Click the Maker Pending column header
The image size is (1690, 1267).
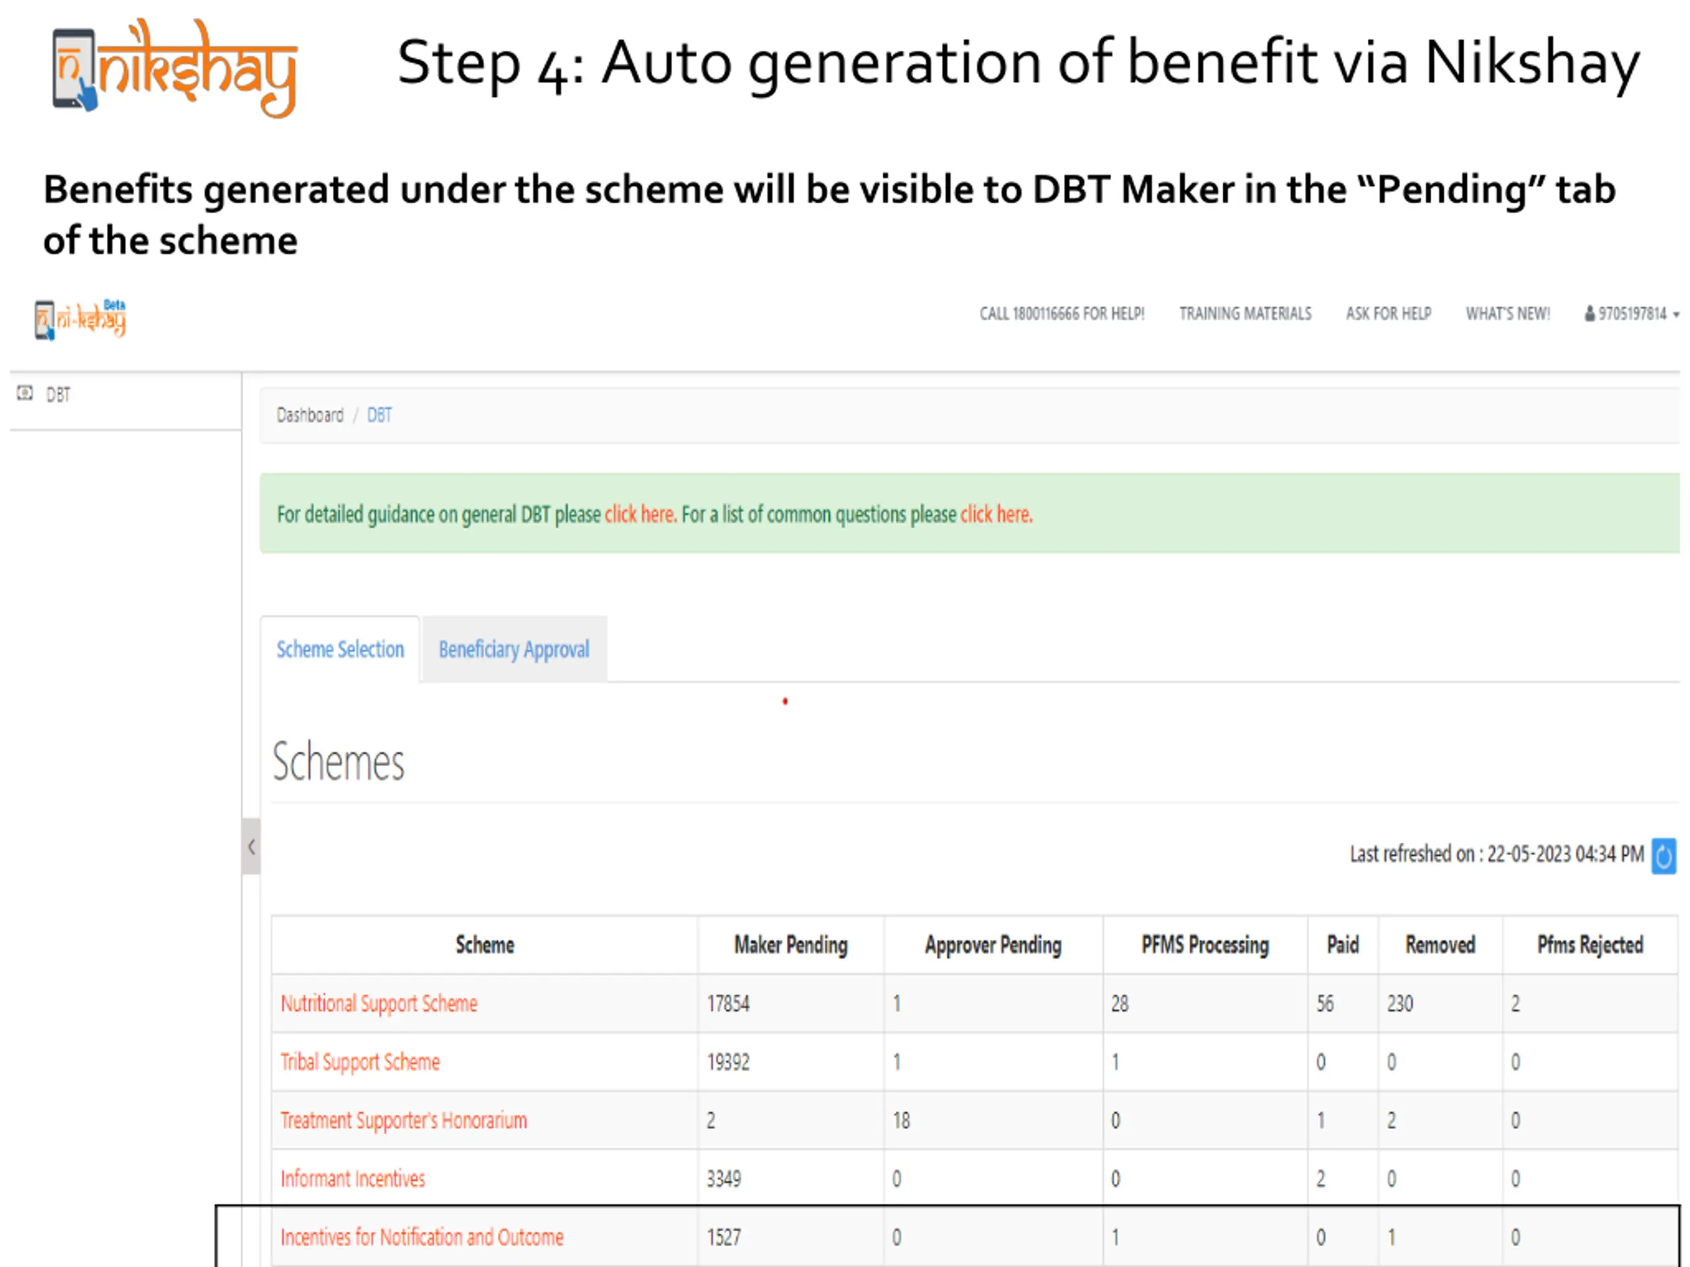[791, 945]
